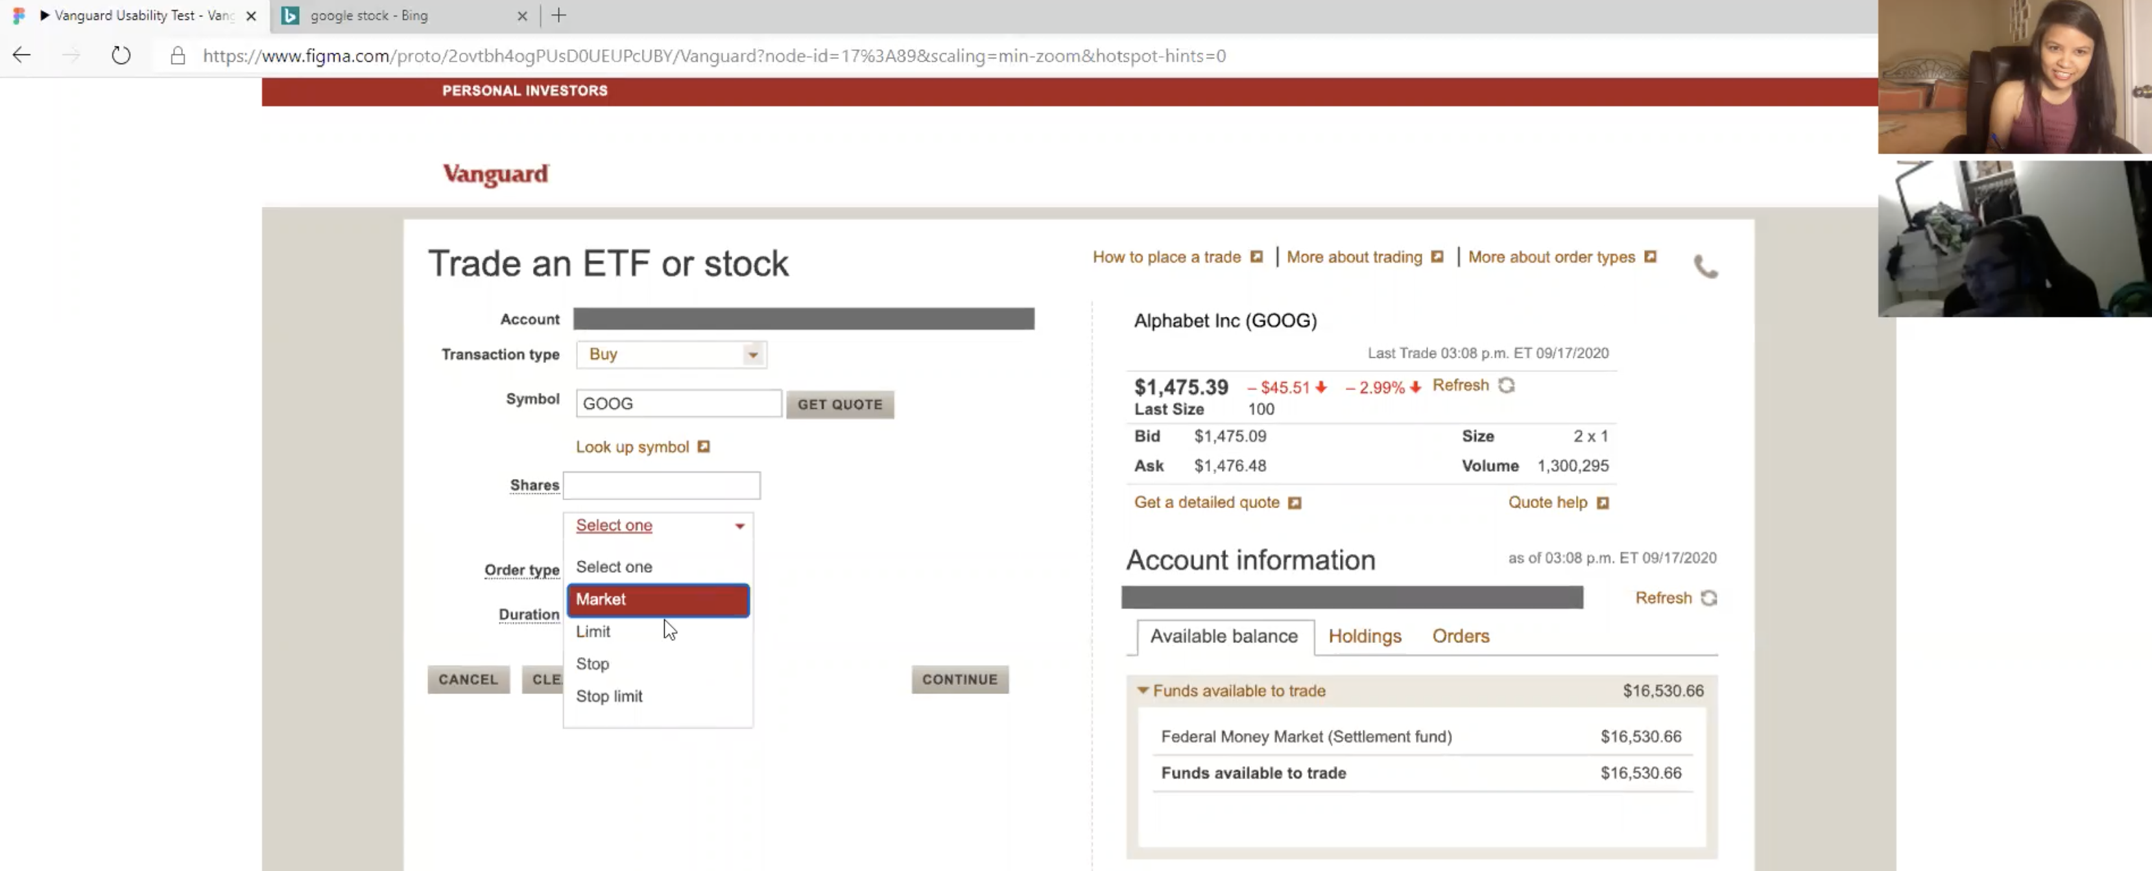Click the CANCEL button

(x=468, y=680)
